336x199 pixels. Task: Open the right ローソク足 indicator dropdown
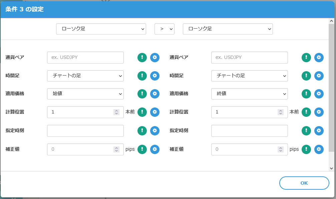coord(228,29)
